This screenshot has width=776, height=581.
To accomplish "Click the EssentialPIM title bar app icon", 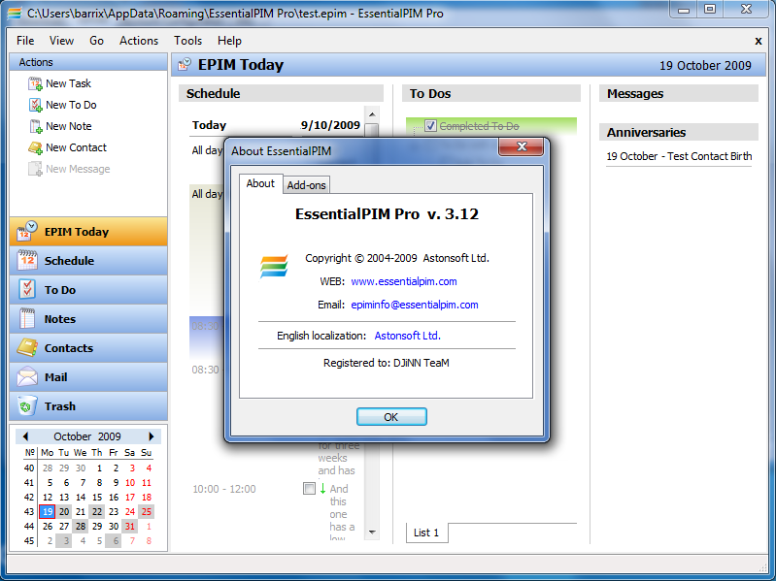I will pyautogui.click(x=15, y=13).
